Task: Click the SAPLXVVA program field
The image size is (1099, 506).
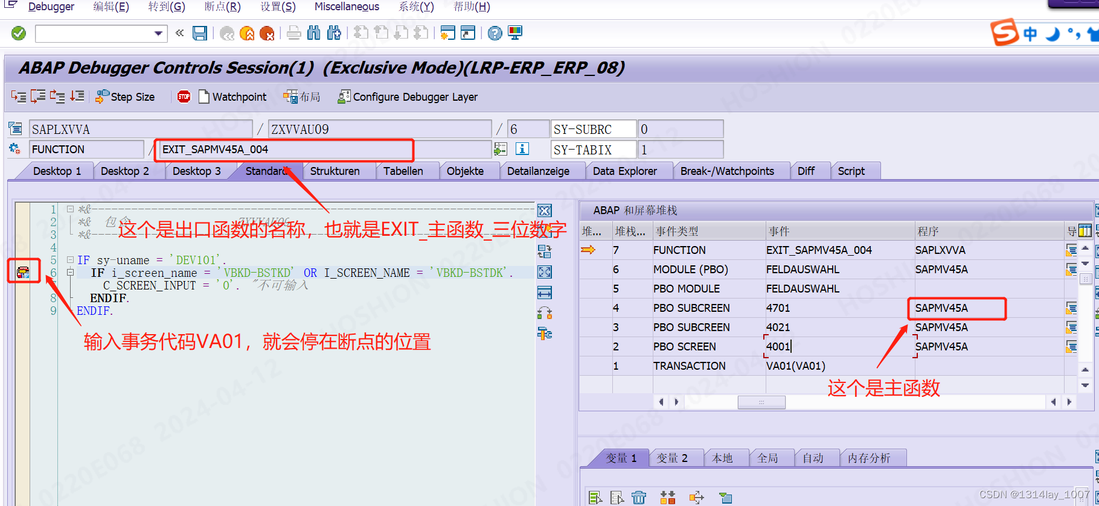Action: (x=141, y=129)
